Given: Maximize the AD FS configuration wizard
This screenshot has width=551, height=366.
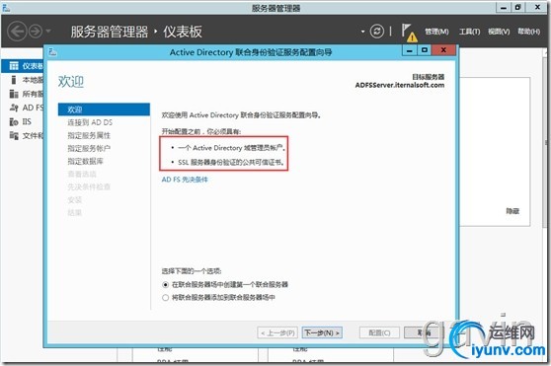Looking at the screenshot, I should pos(425,50).
